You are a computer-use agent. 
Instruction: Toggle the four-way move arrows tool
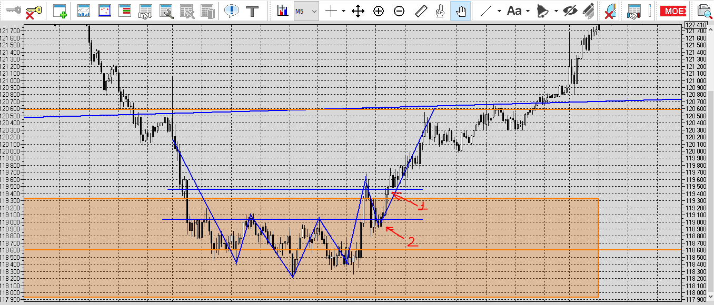[x=358, y=11]
